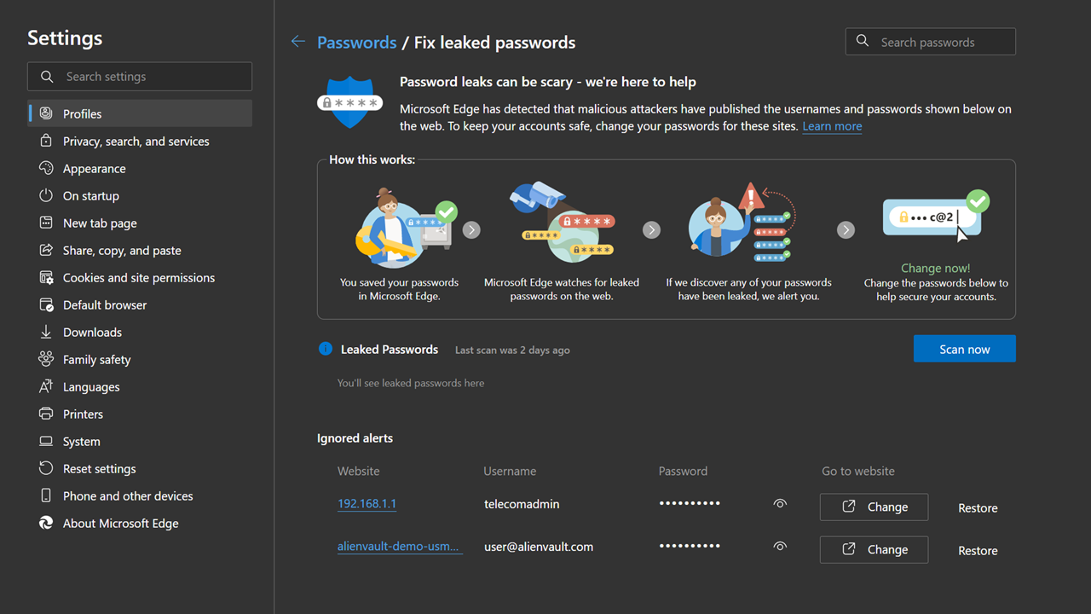Show password for telecomadmin entry
The image size is (1091, 614).
(780, 504)
